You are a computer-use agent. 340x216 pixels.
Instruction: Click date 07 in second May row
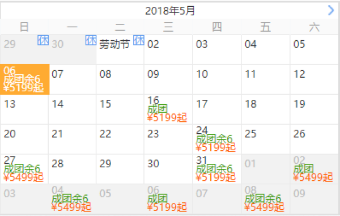(73, 79)
